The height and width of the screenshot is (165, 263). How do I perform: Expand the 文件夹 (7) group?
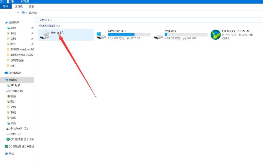click(37, 20)
